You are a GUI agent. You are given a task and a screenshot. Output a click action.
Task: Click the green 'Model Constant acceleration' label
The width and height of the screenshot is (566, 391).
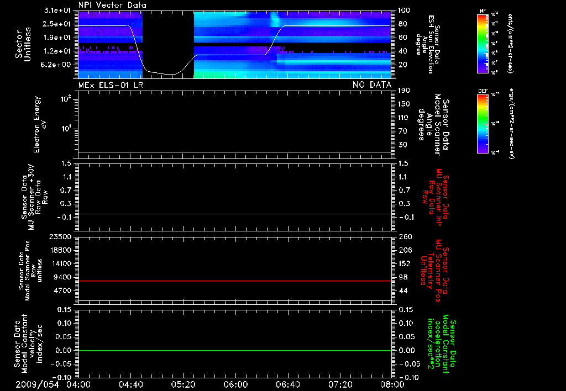tap(442, 344)
